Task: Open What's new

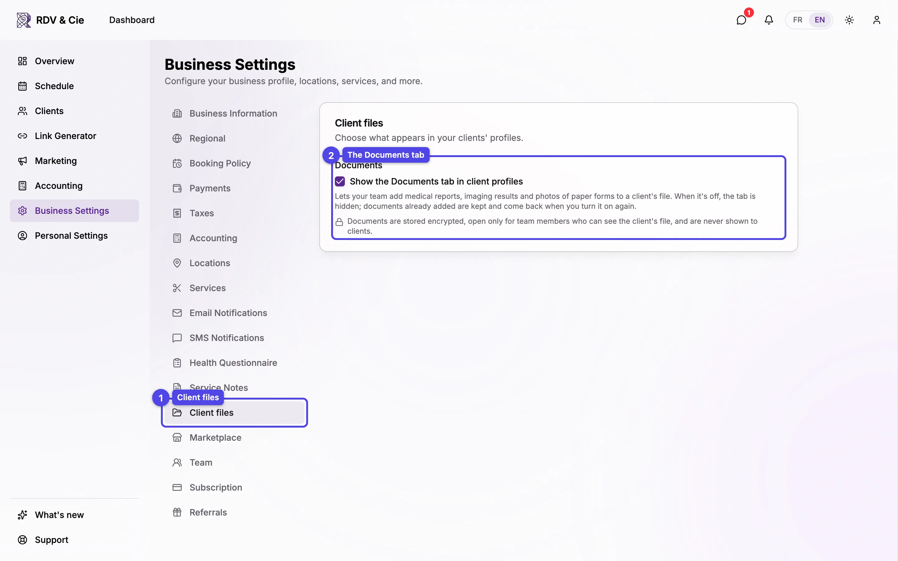Action: 74,515
